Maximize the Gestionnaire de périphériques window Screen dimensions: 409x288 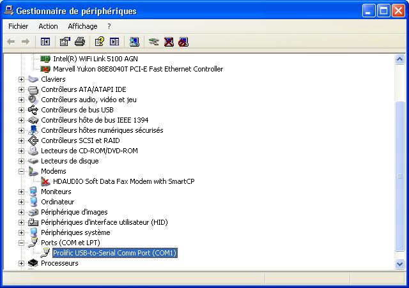pyautogui.click(x=383, y=11)
